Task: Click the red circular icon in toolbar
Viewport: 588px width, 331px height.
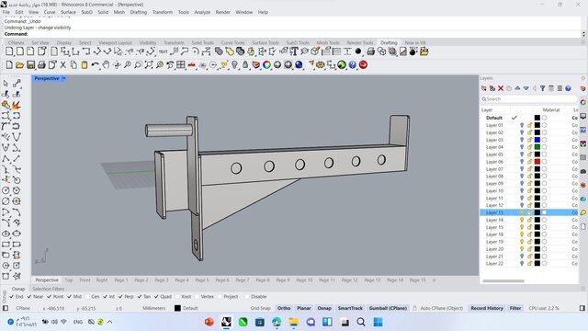Action: [x=363, y=65]
